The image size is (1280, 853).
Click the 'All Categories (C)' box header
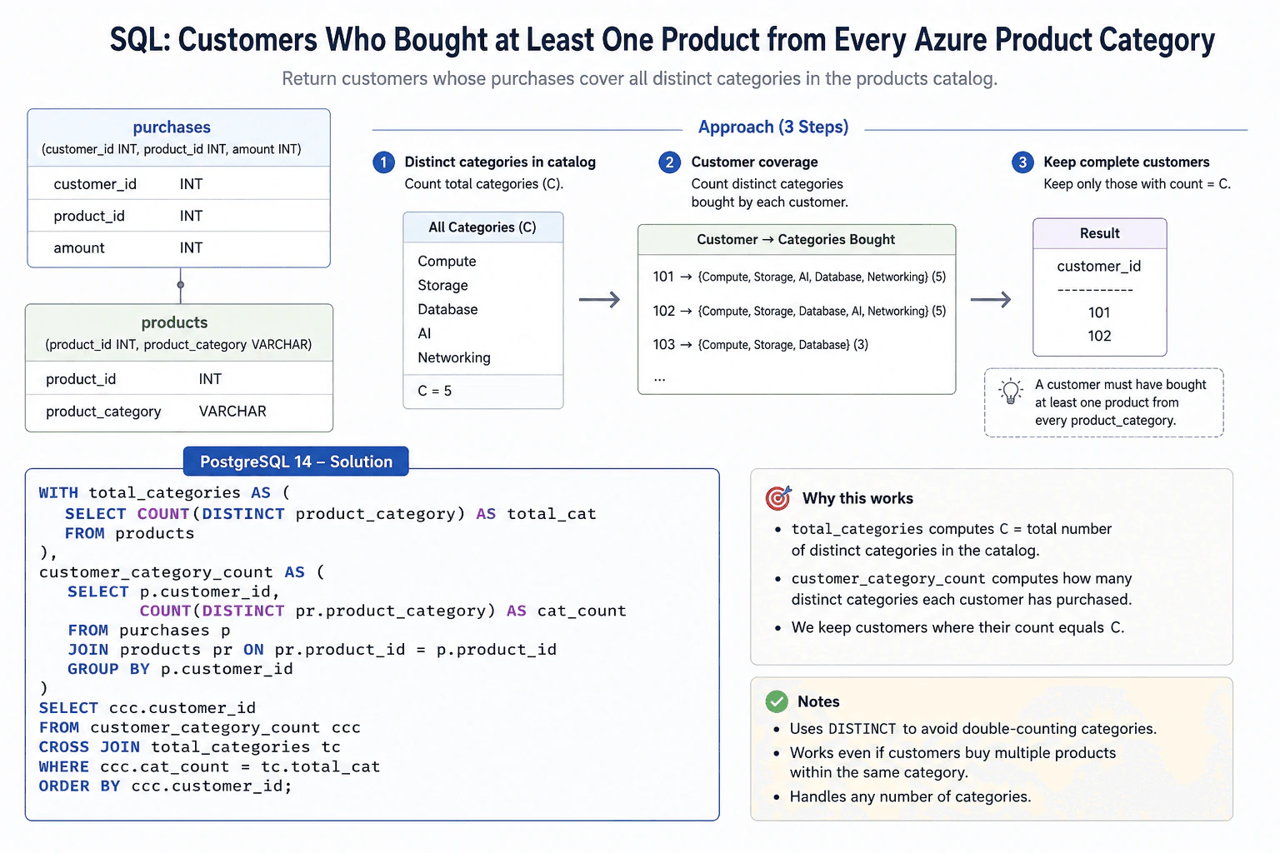482,227
